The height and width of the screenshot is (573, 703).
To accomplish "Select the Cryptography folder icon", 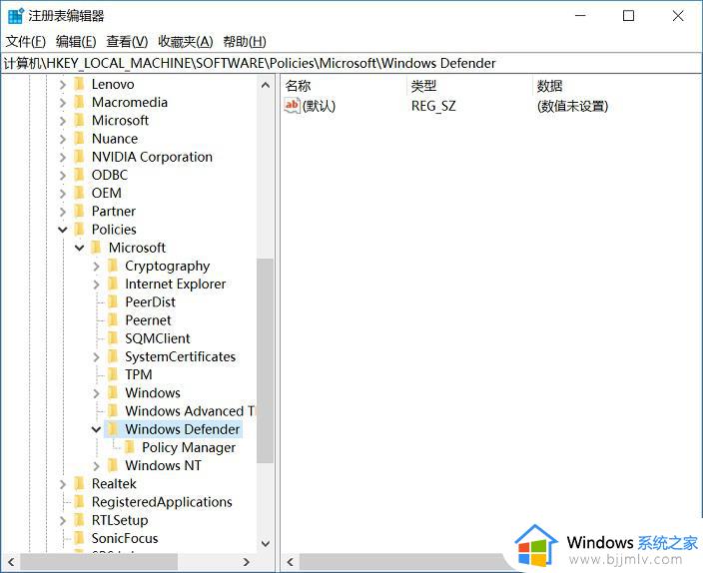I will click(x=113, y=266).
